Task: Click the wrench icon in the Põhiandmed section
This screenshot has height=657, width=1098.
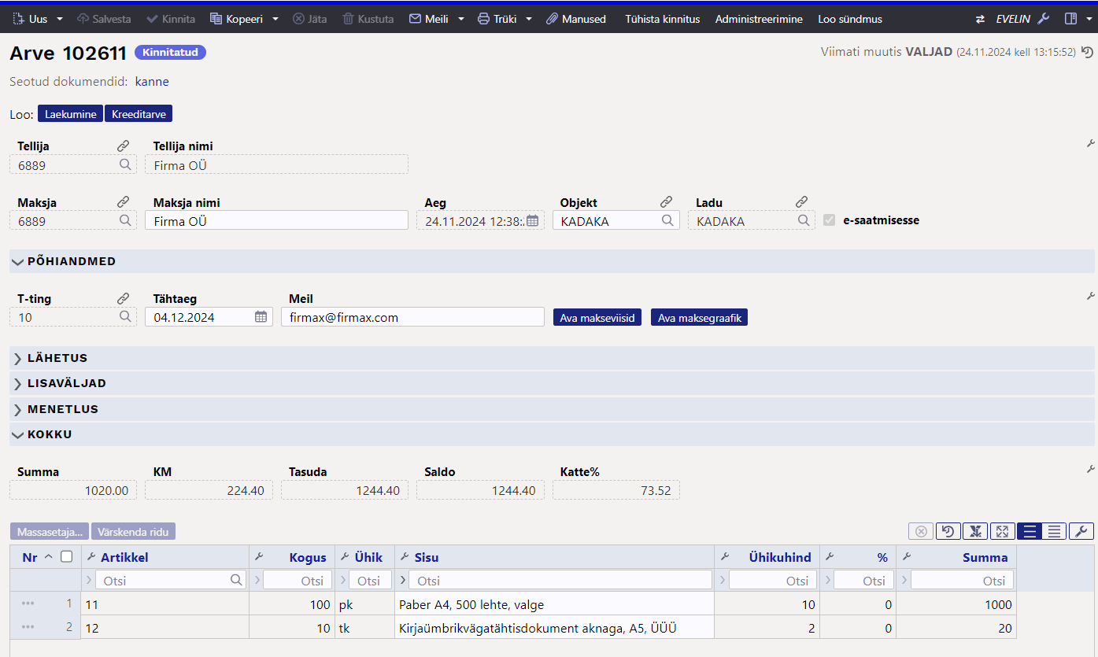Action: (x=1091, y=296)
